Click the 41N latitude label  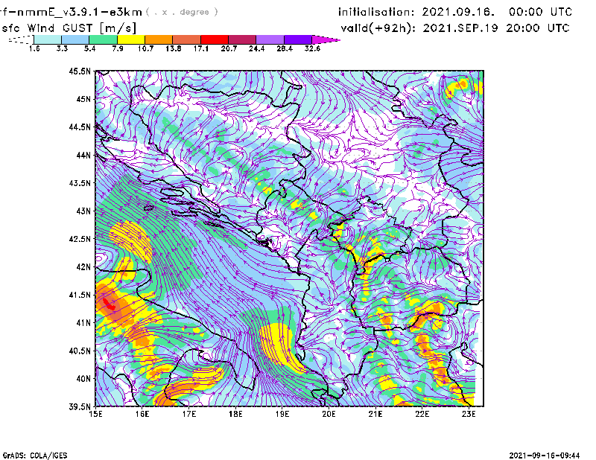click(x=83, y=323)
